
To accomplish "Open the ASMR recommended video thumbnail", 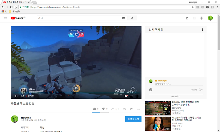I will click(158, 124).
